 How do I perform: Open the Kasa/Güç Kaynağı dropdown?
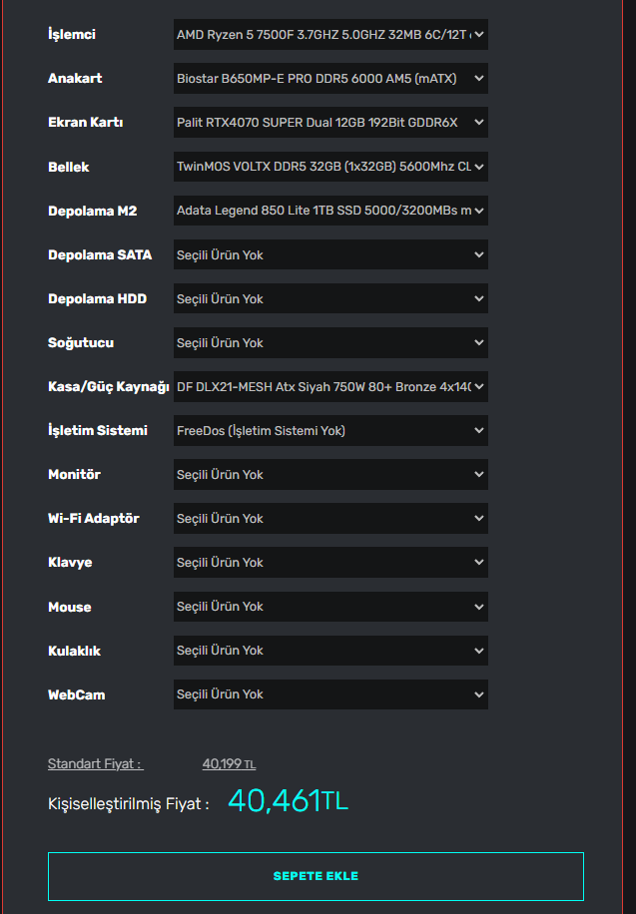tap(330, 386)
